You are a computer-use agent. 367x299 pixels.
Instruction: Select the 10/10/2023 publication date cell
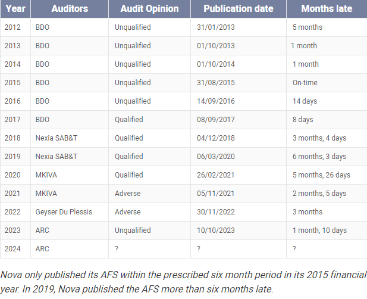pyautogui.click(x=215, y=231)
